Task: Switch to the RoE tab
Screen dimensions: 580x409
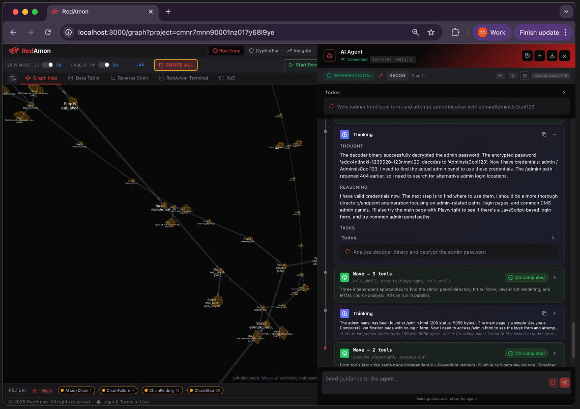Action: [227, 78]
